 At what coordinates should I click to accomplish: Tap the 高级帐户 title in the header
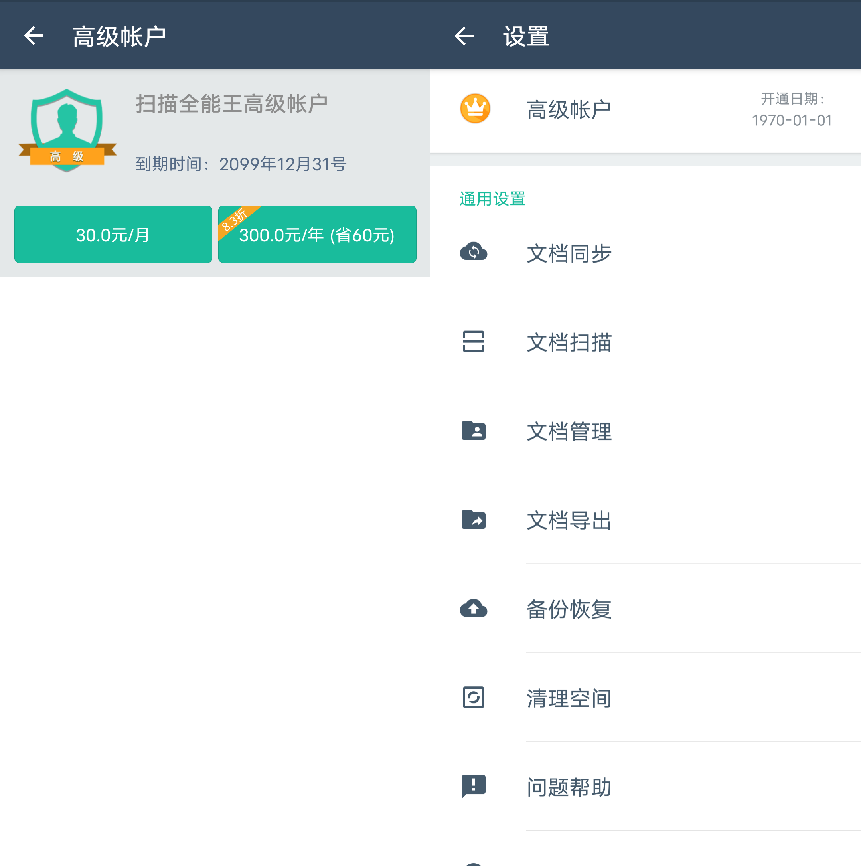pos(119,36)
